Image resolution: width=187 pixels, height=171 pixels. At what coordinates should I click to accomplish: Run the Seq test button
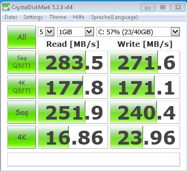[22, 112]
